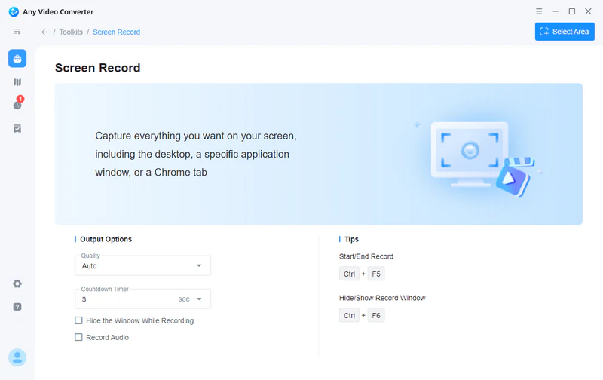Viewport: 603px width, 380px height.
Task: Click the Countdown Timer value field
Action: (x=124, y=299)
